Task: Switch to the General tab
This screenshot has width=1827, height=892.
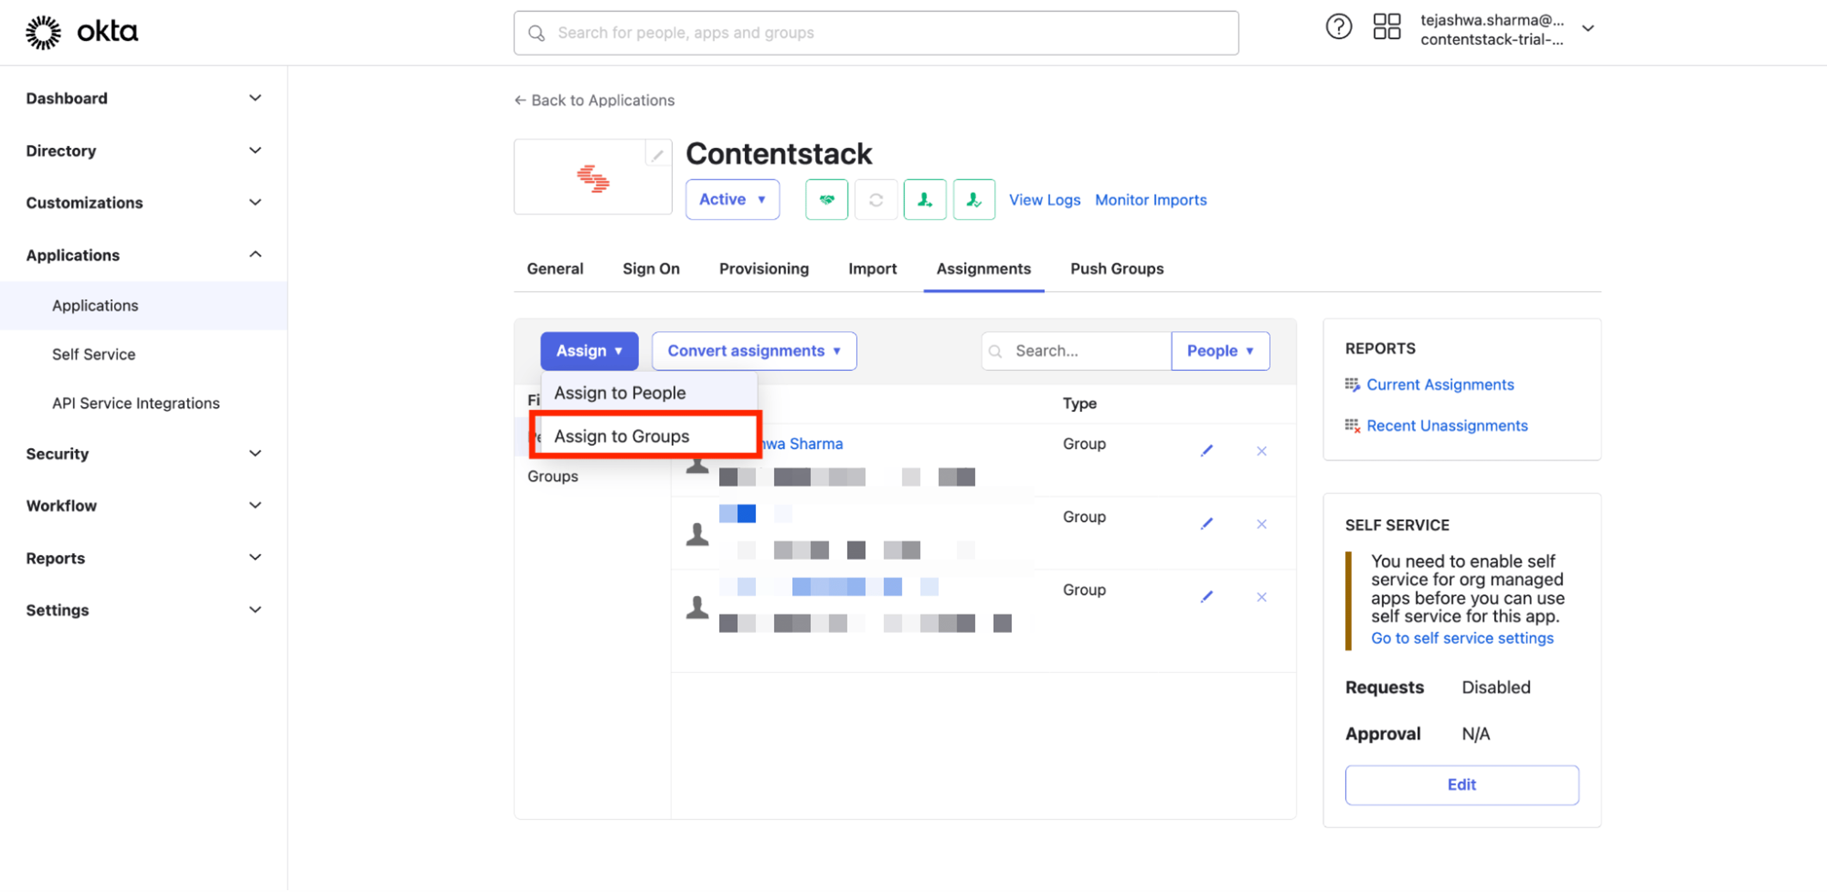Action: (x=555, y=269)
